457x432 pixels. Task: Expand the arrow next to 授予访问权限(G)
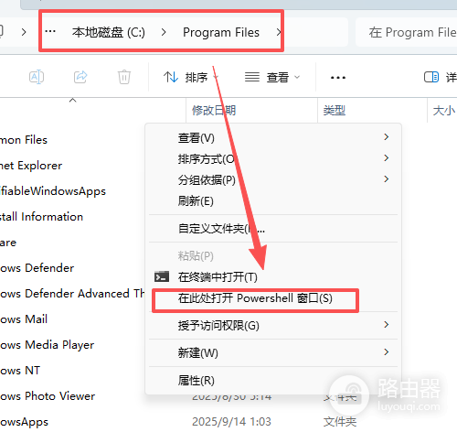click(387, 325)
